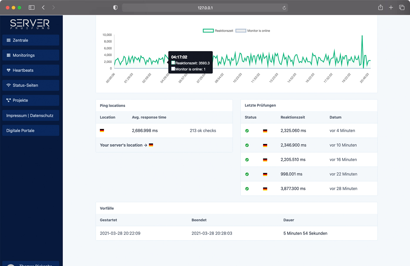Click the Safari share icon
410x266 pixels.
pos(380,8)
